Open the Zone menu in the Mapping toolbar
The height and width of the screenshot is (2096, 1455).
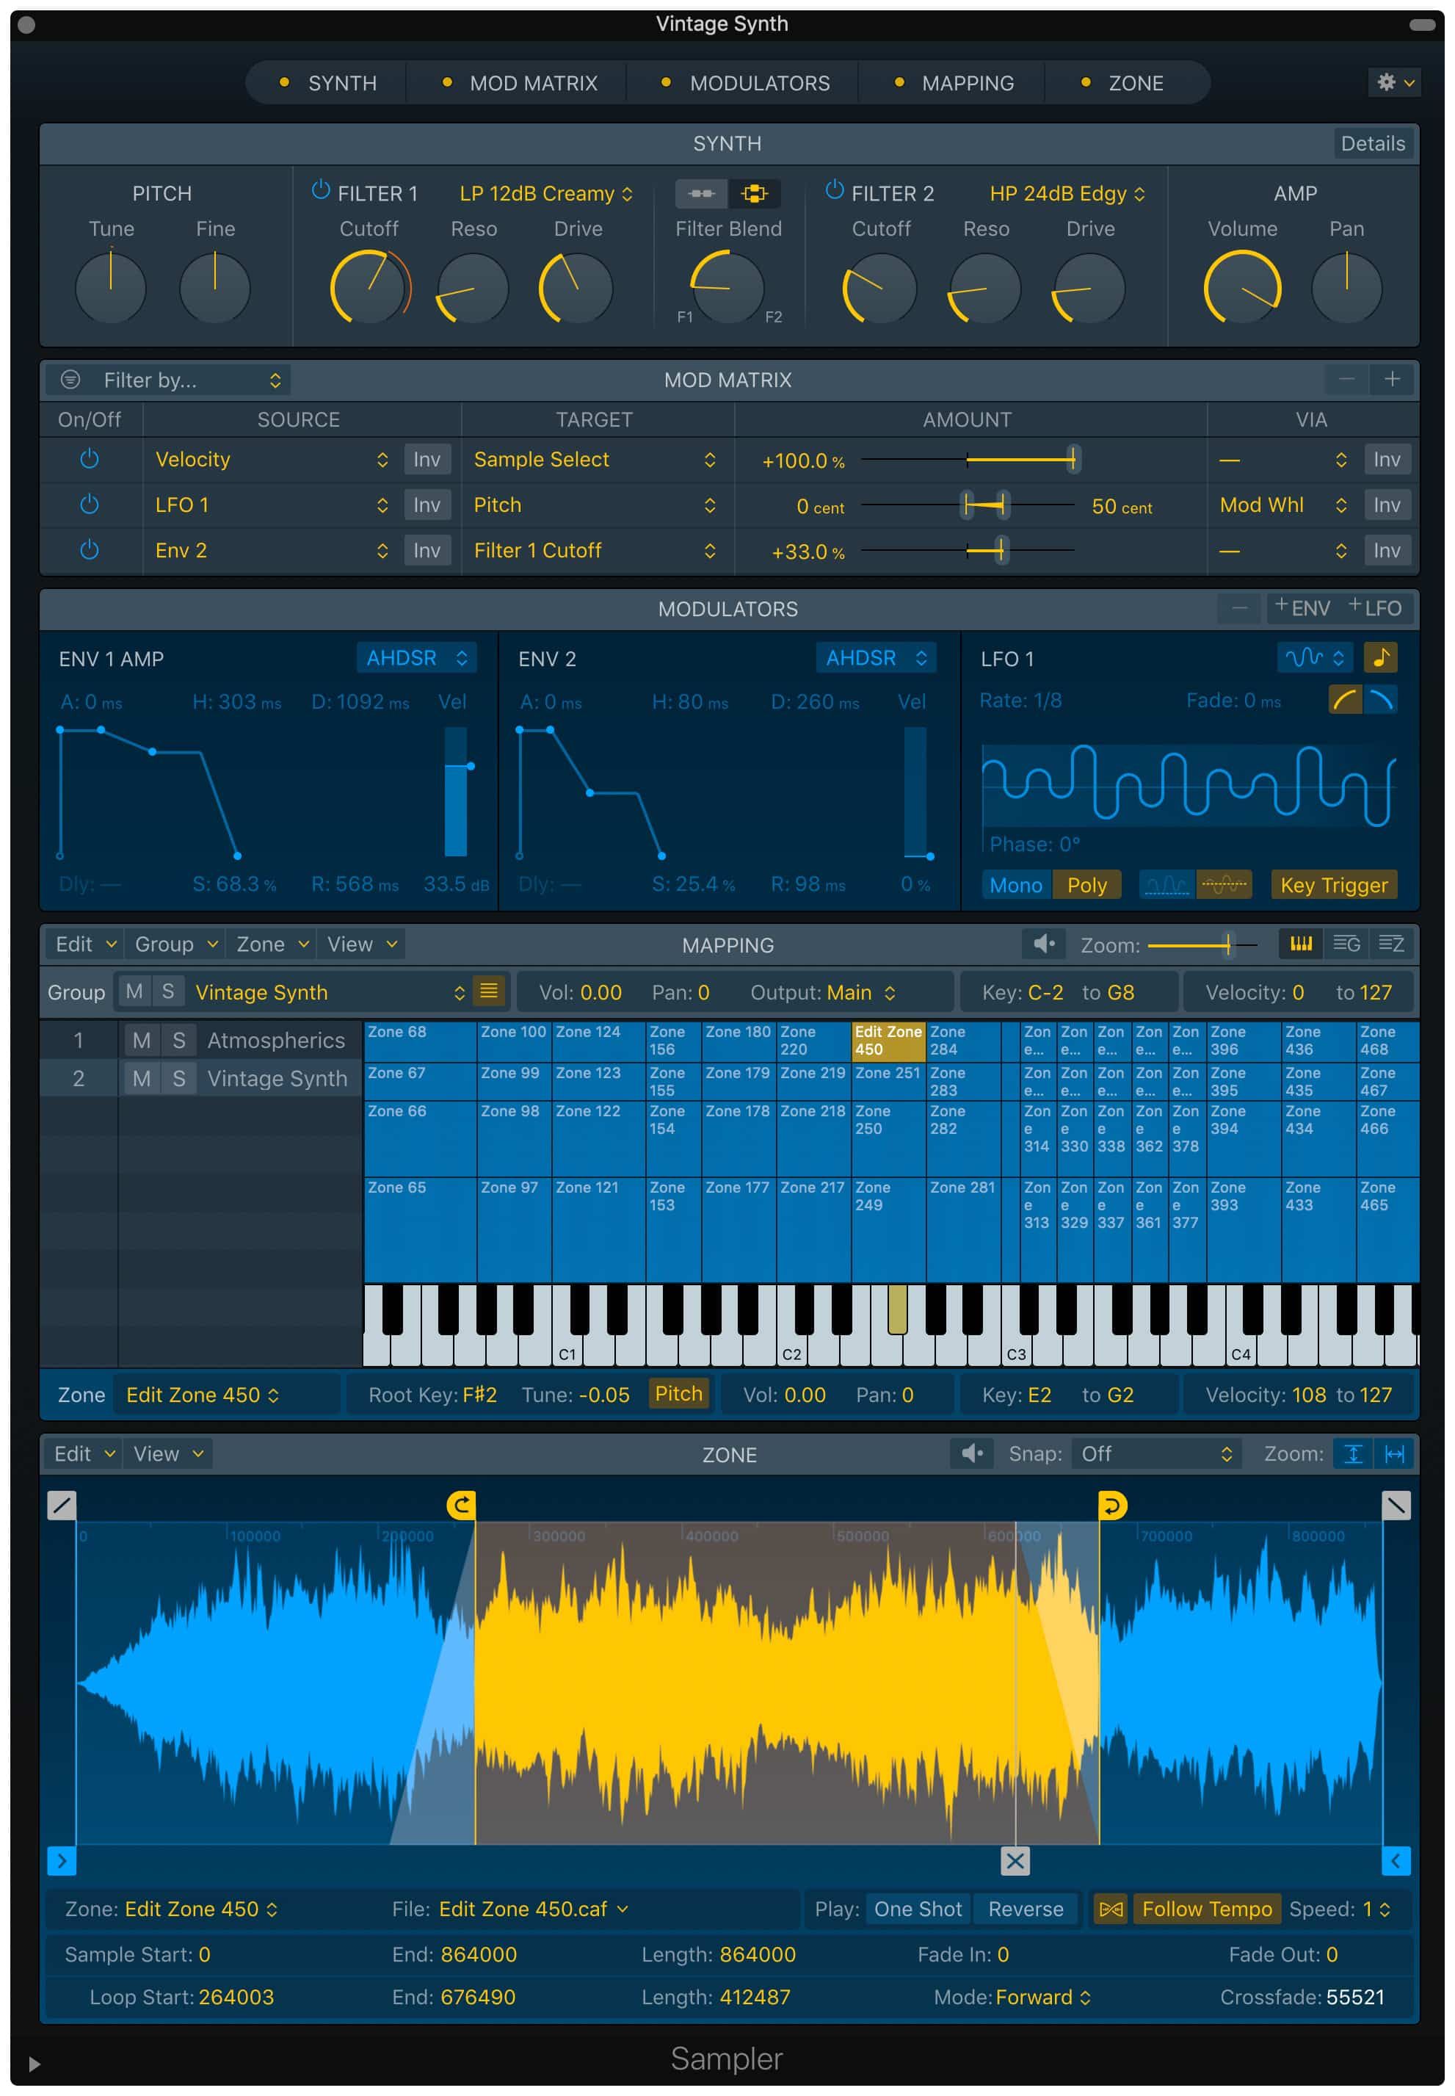270,944
